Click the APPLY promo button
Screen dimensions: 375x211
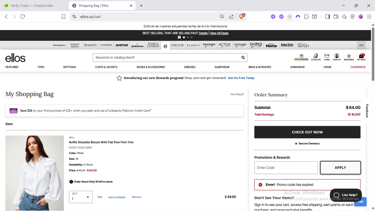(x=340, y=168)
